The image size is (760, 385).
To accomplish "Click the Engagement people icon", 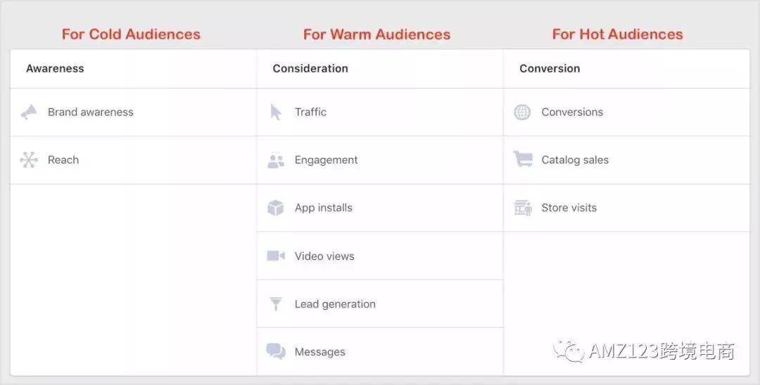I will (x=276, y=160).
